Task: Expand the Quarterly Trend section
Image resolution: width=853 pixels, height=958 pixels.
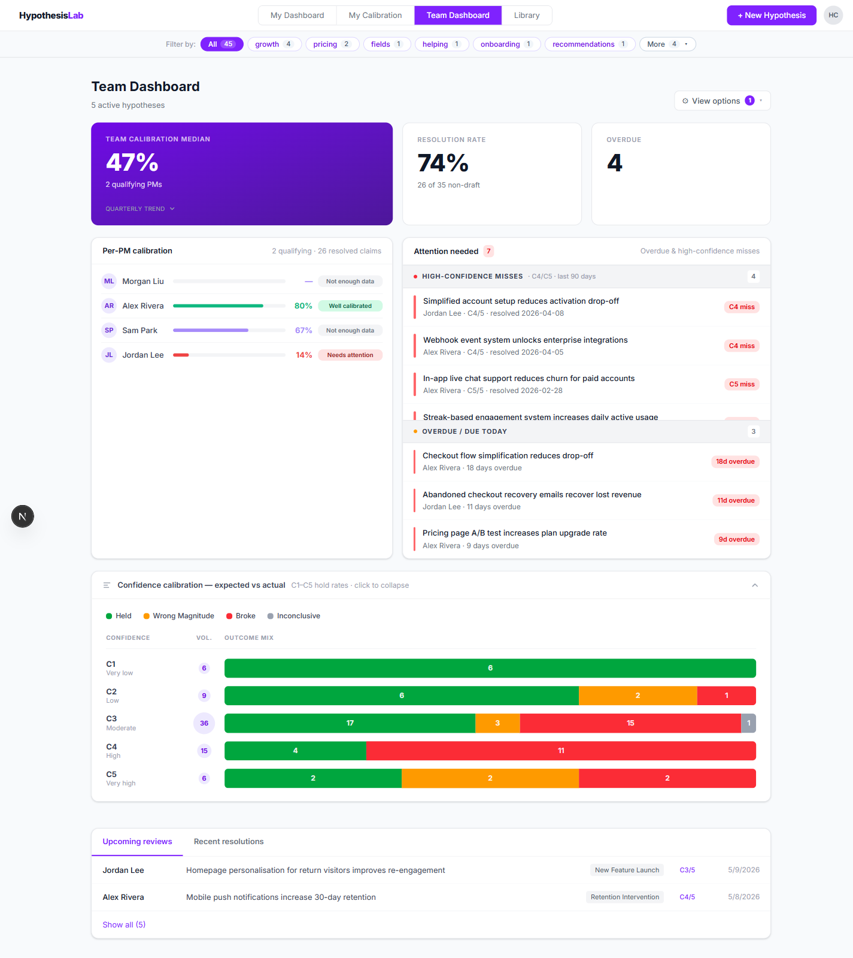Action: [x=140, y=209]
